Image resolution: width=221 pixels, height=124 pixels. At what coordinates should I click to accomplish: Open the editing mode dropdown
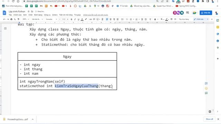pyautogui.click(x=201, y=19)
